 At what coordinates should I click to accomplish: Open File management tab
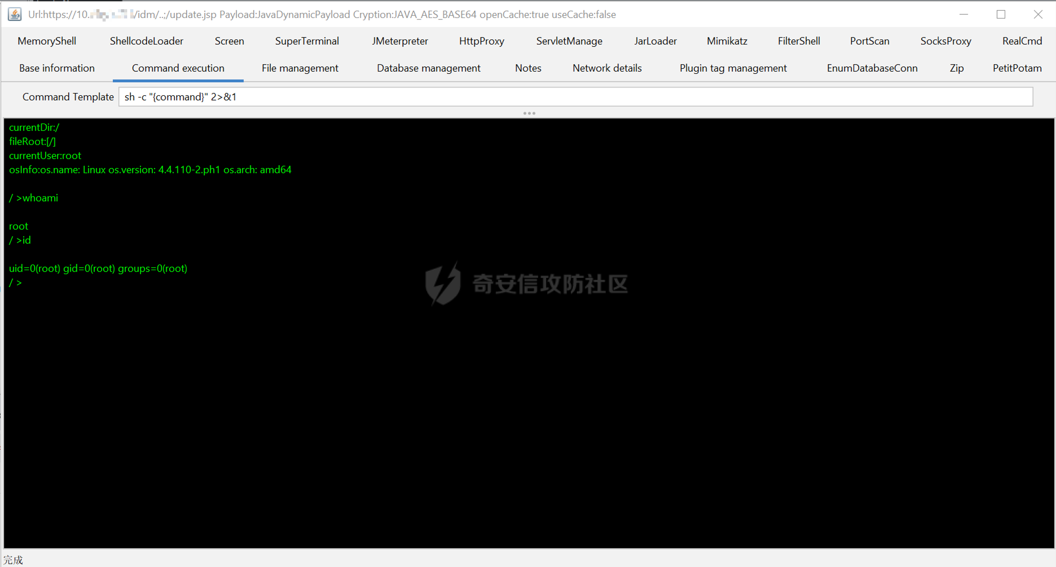click(x=300, y=68)
